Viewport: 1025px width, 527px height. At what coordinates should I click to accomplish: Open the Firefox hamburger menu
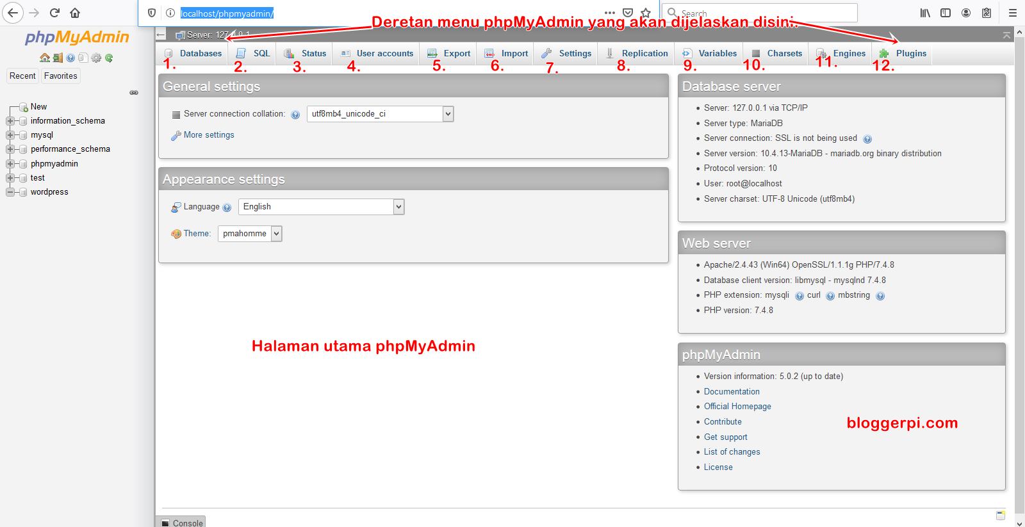pos(1013,13)
